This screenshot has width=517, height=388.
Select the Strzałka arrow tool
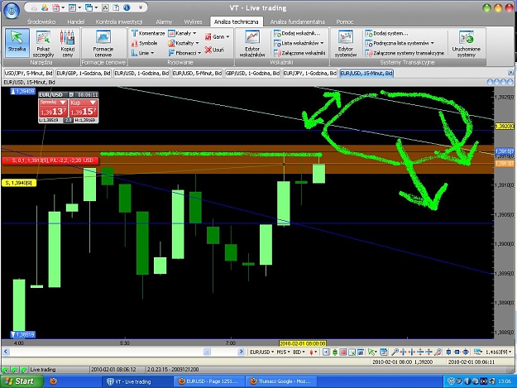tap(17, 42)
